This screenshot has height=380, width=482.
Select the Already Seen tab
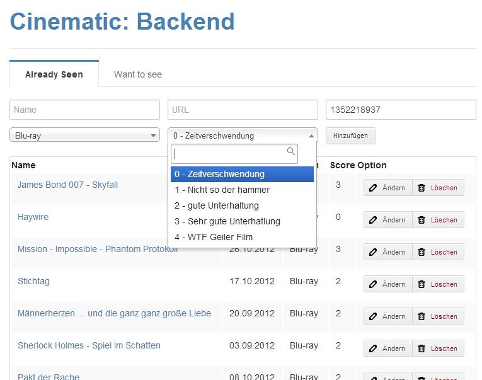[54, 74]
